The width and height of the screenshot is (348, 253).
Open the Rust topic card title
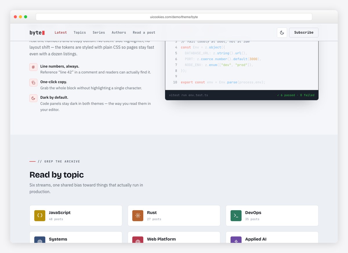[152, 213]
